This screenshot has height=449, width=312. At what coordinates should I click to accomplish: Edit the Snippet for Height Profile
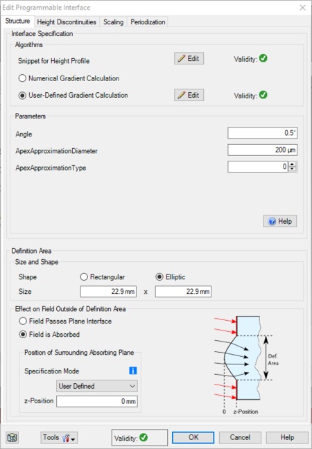189,58
